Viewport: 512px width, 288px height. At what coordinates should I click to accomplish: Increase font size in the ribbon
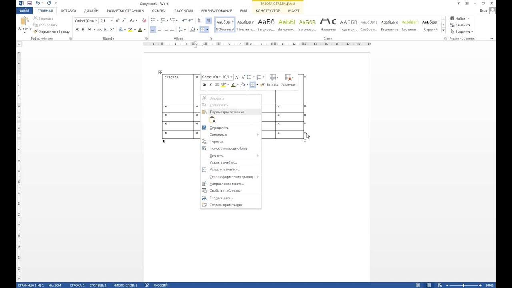click(x=118, y=21)
